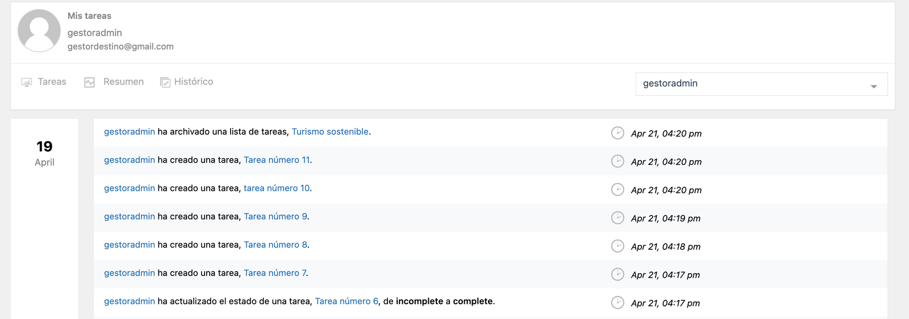Click gestoradmin link in the archived list entry
The width and height of the screenshot is (909, 319).
[130, 131]
